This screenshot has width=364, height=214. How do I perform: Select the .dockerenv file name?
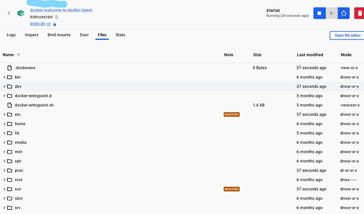(x=25, y=68)
